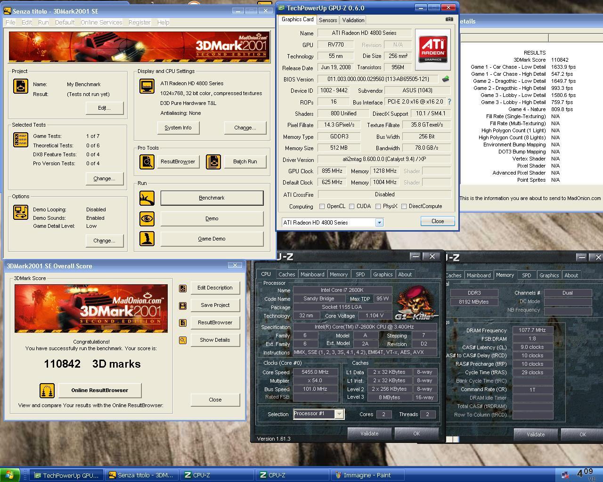Click the G1-Killer logo in CPU-Z

[416, 303]
